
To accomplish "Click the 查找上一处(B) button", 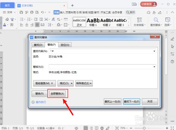I will (113, 102).
